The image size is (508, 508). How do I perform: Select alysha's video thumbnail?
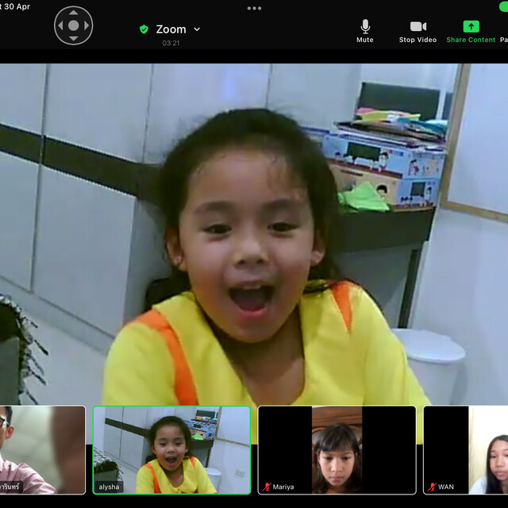tap(171, 450)
